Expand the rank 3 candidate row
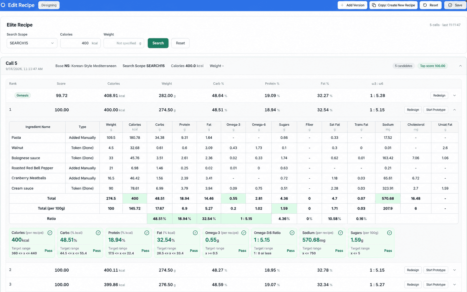Viewport: 467px width, 292px height. pyautogui.click(x=455, y=285)
